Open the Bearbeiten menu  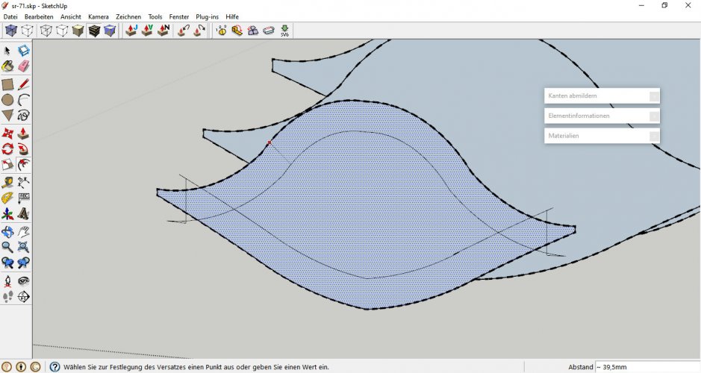(39, 16)
